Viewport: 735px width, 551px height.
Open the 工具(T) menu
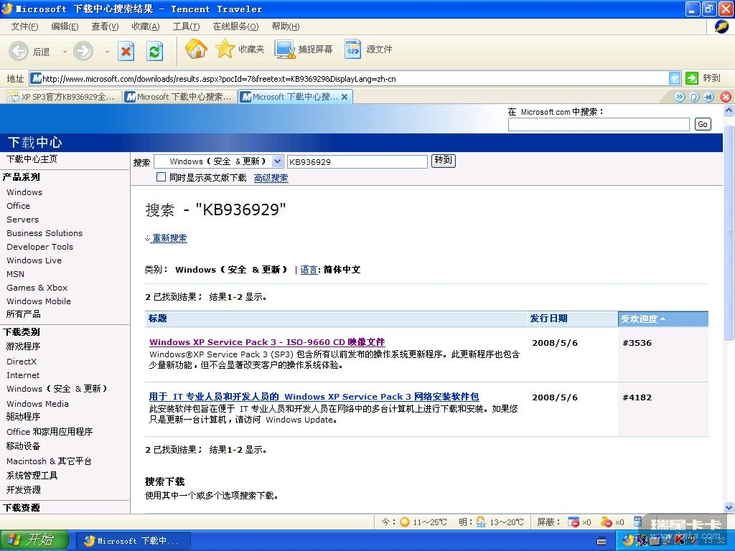click(186, 27)
